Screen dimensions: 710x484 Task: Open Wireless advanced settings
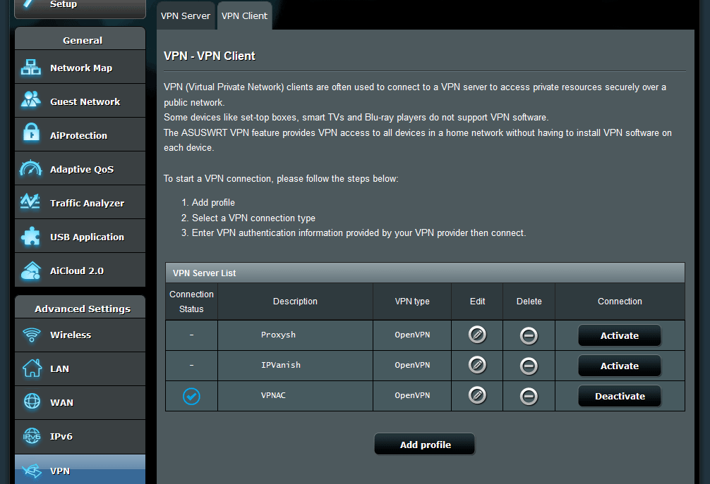[x=80, y=335]
